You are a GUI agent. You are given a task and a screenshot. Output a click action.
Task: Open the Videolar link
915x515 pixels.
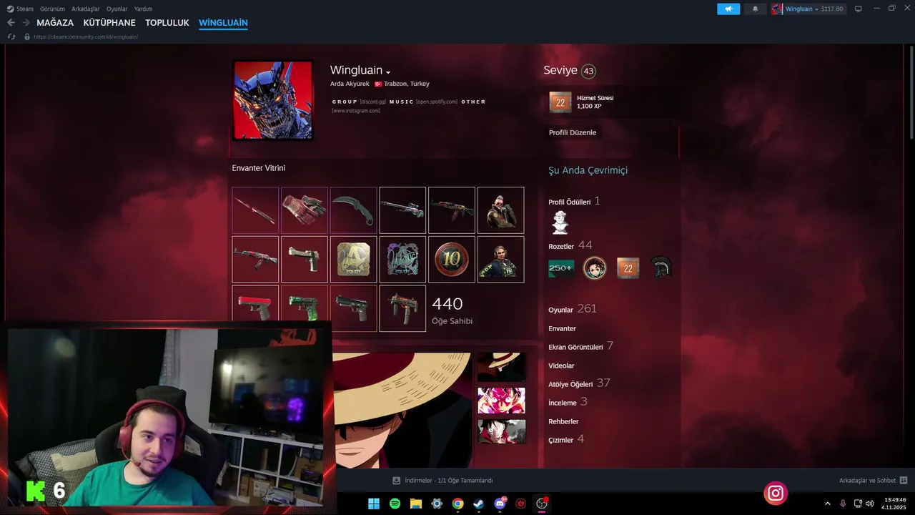(x=561, y=366)
